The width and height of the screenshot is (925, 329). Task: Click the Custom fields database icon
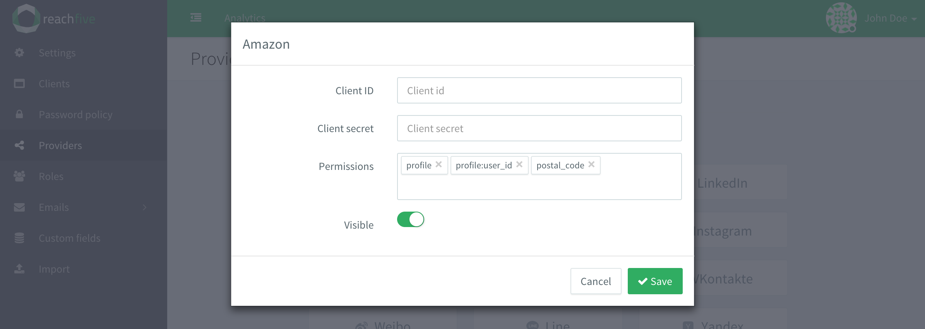coord(19,238)
